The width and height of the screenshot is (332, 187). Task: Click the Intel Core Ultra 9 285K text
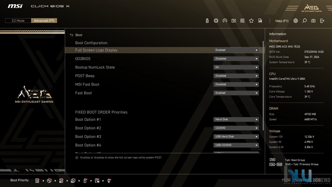[287, 79]
